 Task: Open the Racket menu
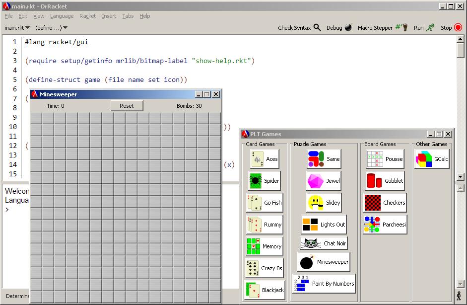click(x=87, y=16)
